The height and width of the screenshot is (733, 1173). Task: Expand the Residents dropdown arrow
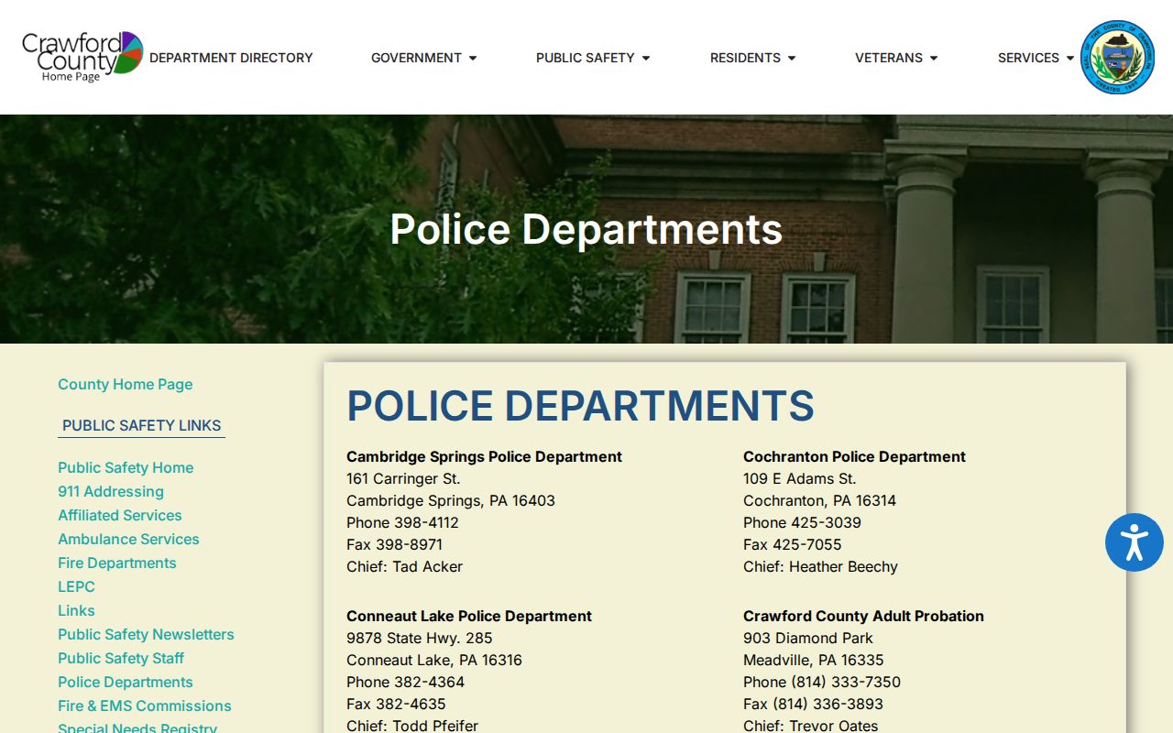[792, 58]
